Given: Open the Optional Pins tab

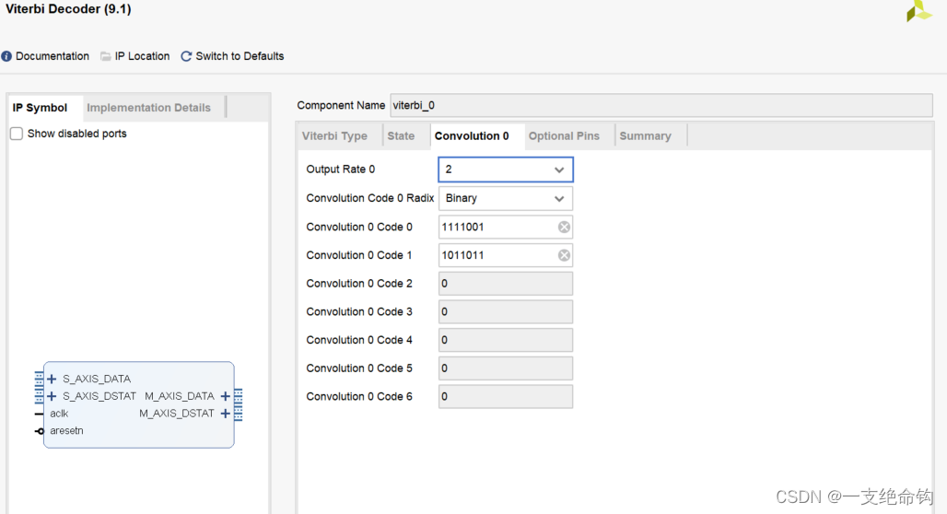Looking at the screenshot, I should (564, 136).
